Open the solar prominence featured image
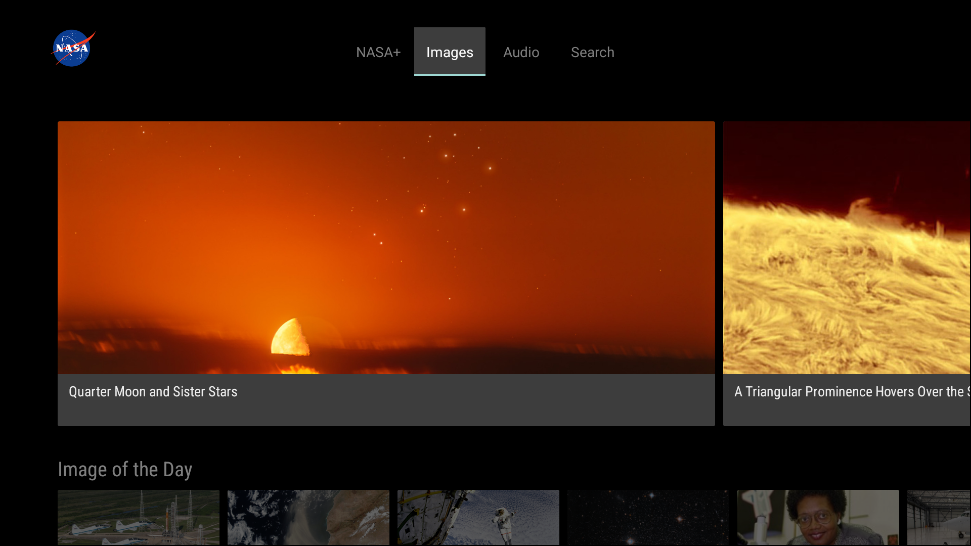This screenshot has width=971, height=546. tap(847, 247)
